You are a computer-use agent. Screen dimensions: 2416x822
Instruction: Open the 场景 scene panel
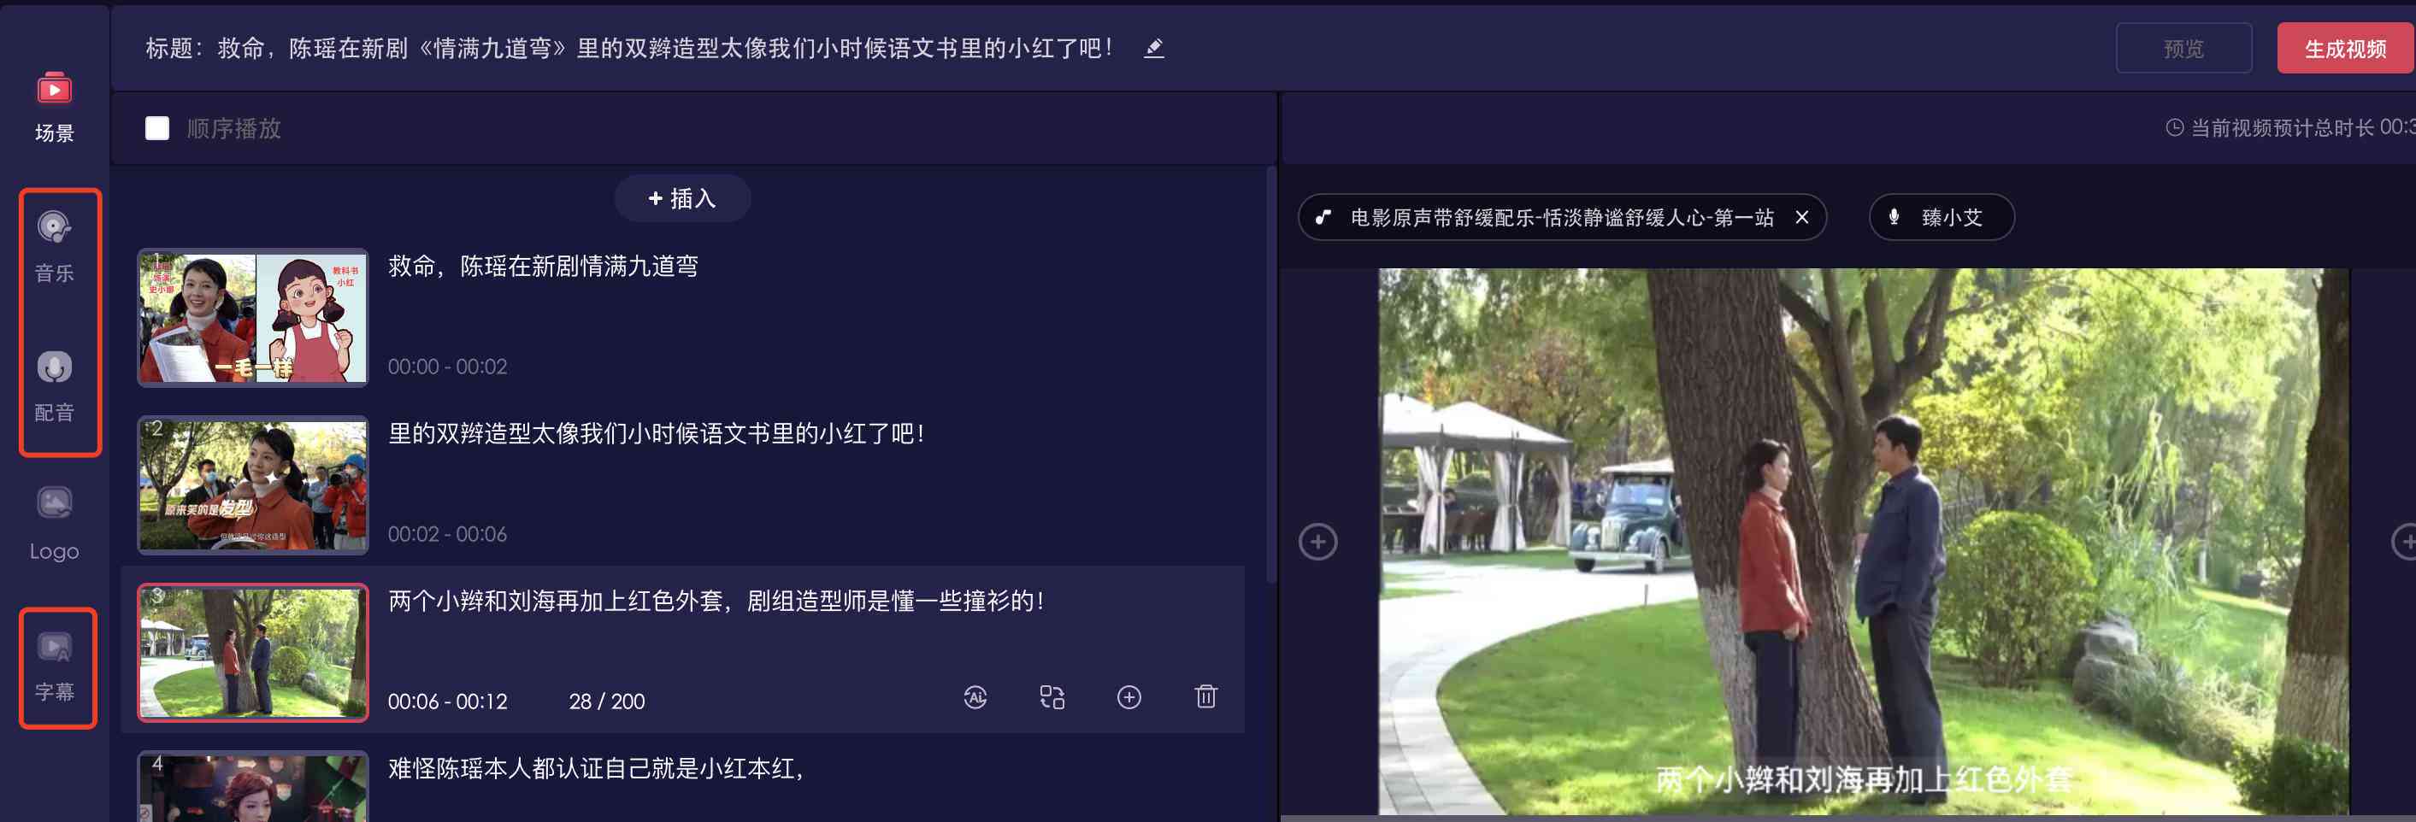pyautogui.click(x=55, y=107)
